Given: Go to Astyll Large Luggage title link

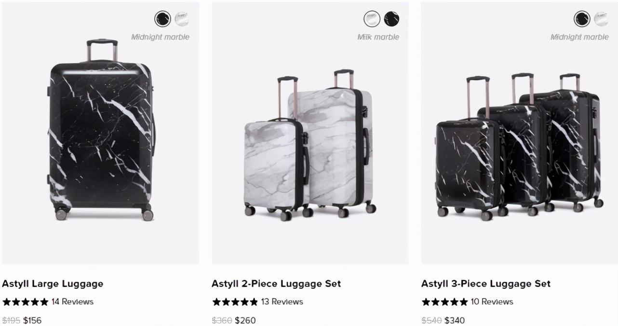Looking at the screenshot, I should click(53, 284).
